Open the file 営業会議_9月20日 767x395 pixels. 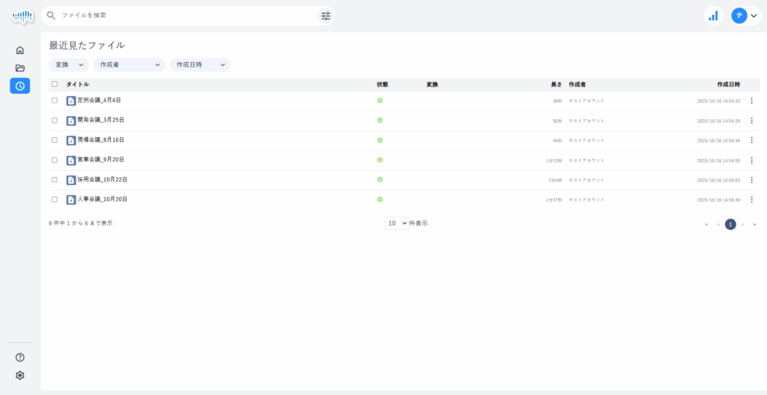pyautogui.click(x=100, y=160)
